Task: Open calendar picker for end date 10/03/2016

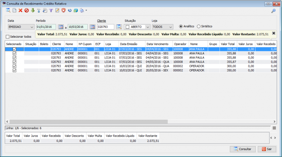Action: click(92, 27)
